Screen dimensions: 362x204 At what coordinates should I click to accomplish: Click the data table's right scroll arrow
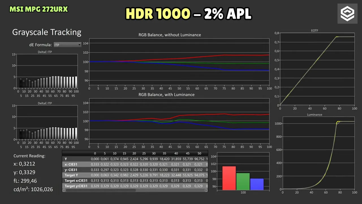tap(206, 190)
